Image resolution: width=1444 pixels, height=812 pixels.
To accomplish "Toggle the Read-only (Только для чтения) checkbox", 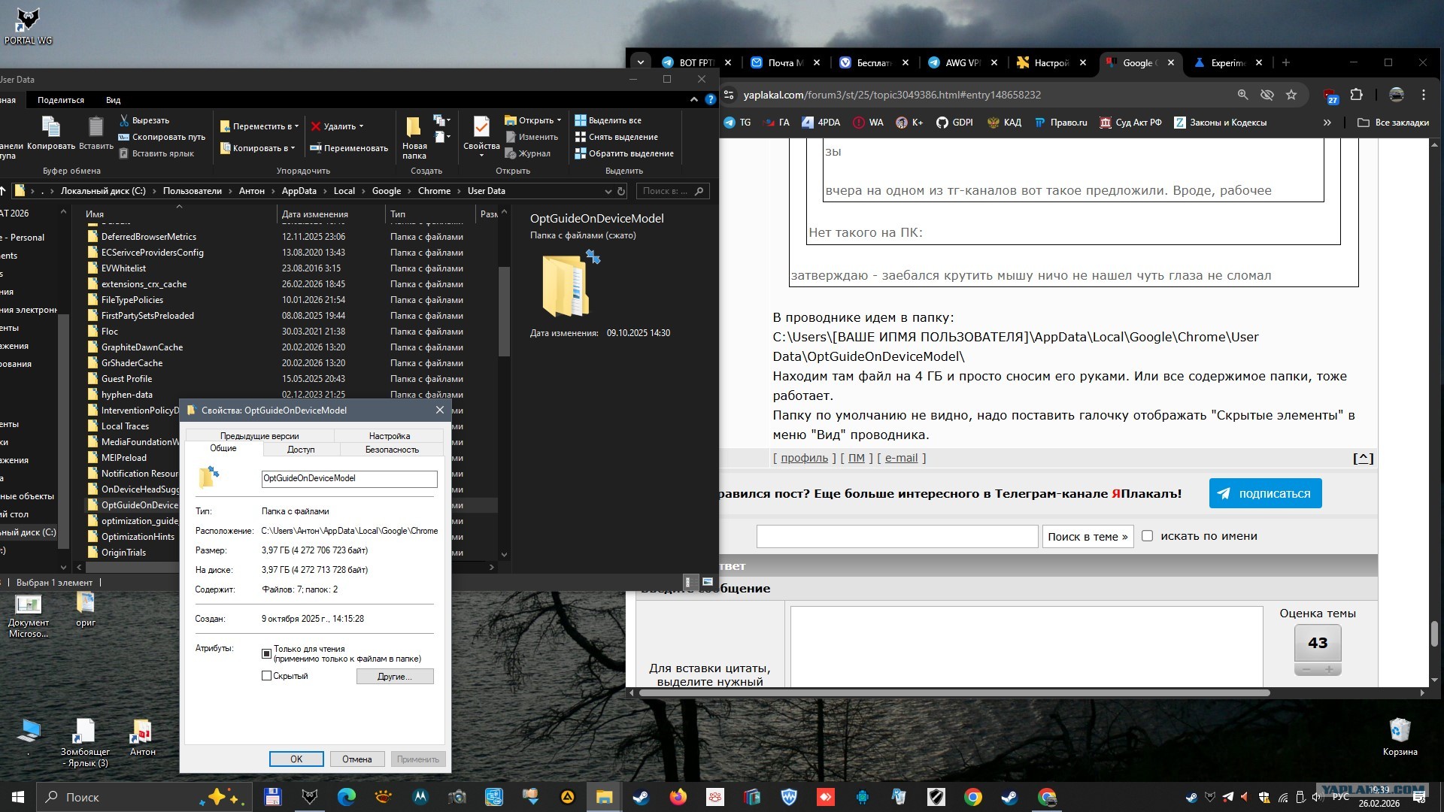I will 266,653.
